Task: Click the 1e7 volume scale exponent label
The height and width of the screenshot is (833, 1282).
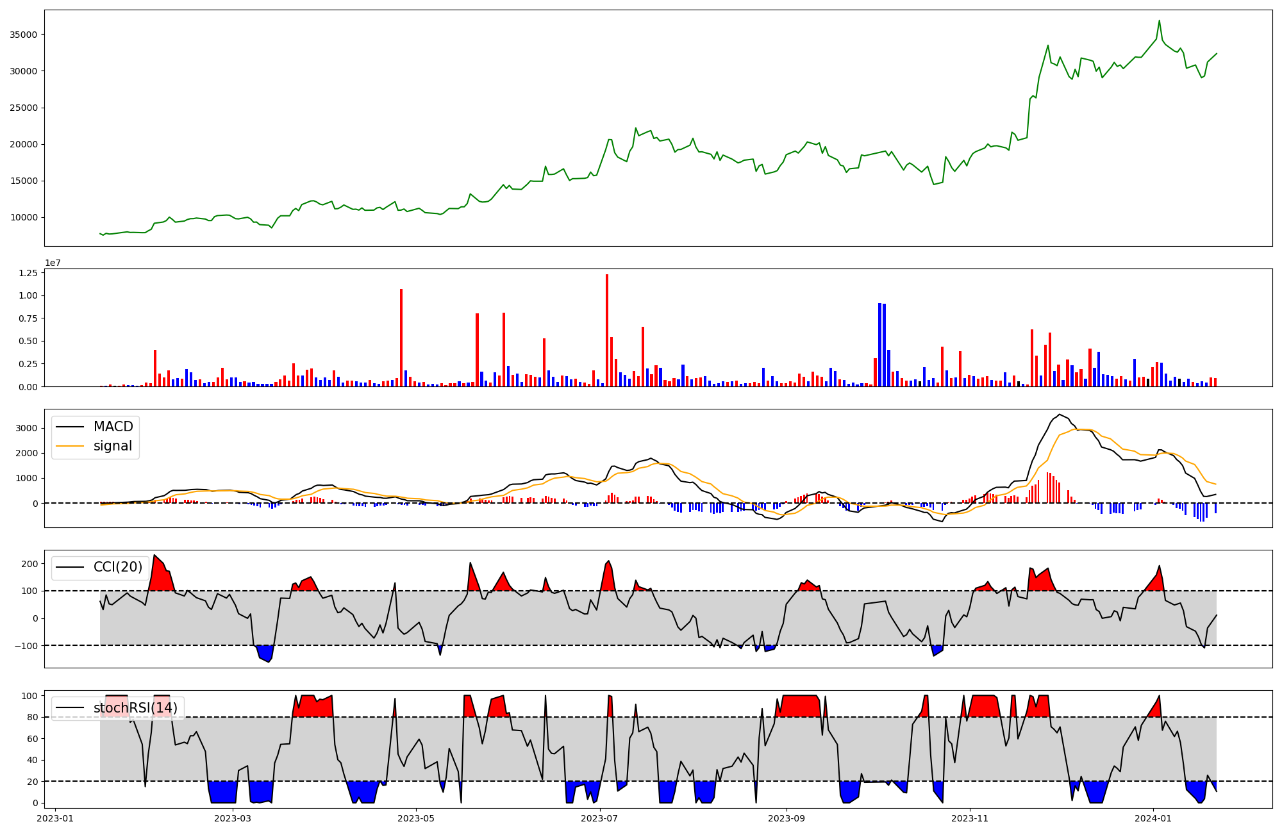Action: tap(53, 263)
